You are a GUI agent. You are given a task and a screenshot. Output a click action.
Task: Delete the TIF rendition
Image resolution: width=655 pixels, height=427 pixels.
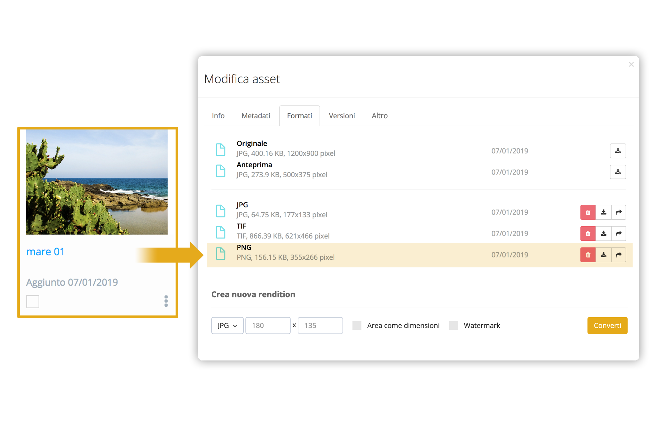click(588, 233)
